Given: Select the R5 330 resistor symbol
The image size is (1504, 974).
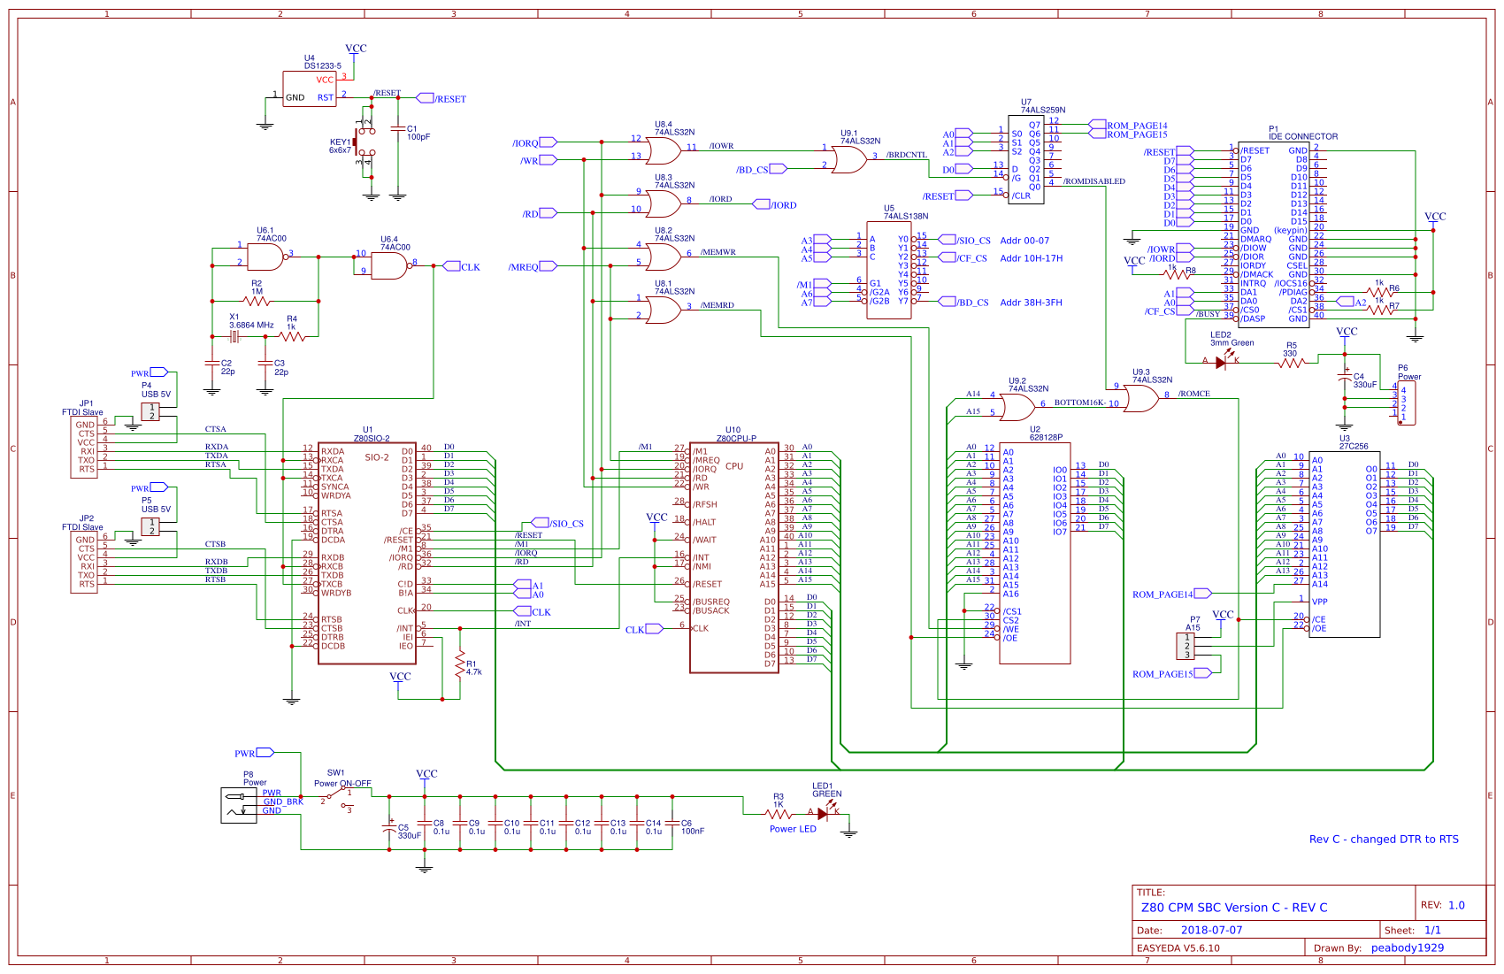Looking at the screenshot, I should click(1291, 361).
